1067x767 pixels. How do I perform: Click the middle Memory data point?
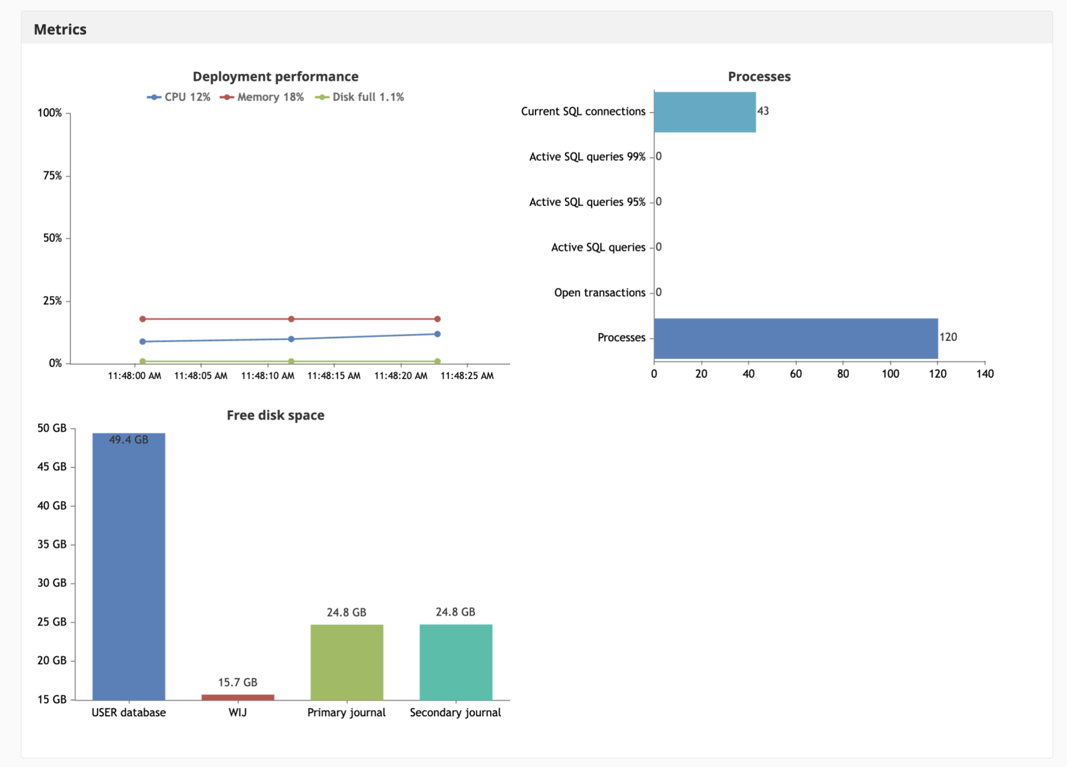pyautogui.click(x=291, y=319)
